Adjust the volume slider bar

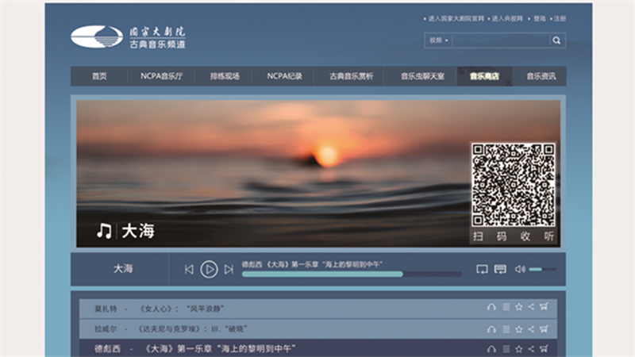(543, 269)
